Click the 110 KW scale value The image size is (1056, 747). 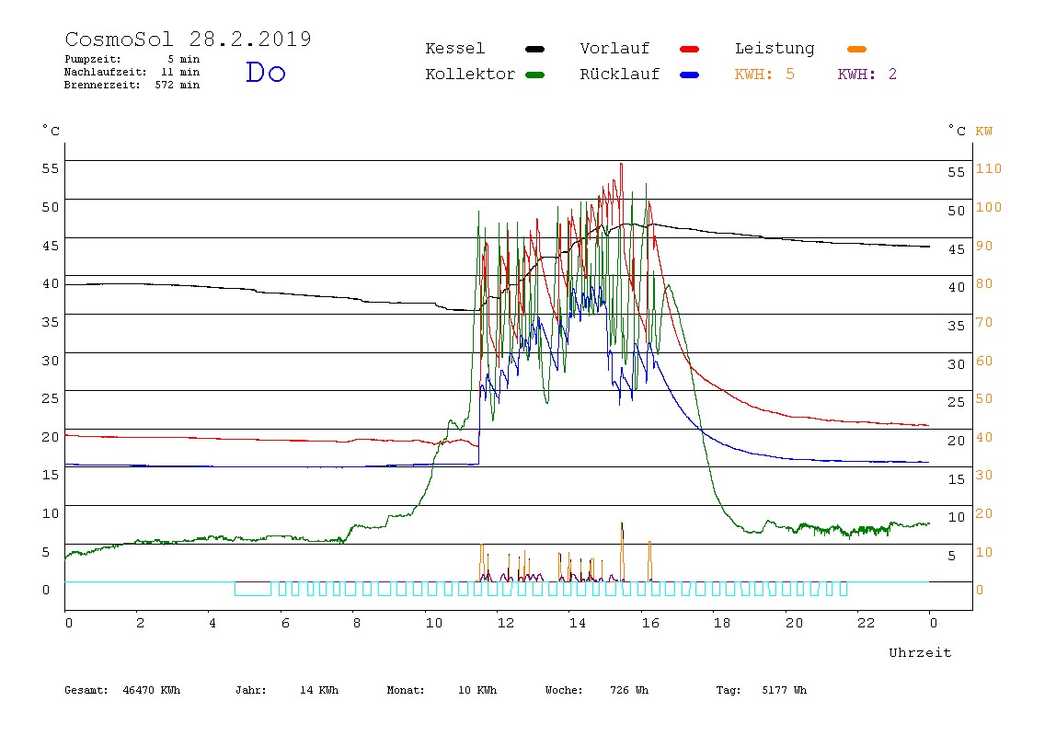989,168
